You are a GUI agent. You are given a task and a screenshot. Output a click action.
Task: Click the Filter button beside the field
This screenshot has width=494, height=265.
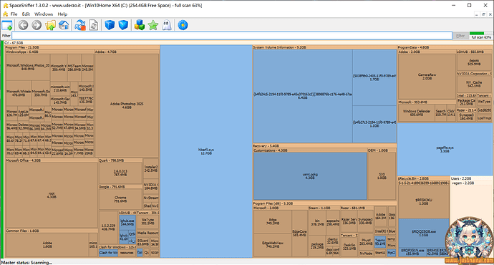(x=460, y=36)
